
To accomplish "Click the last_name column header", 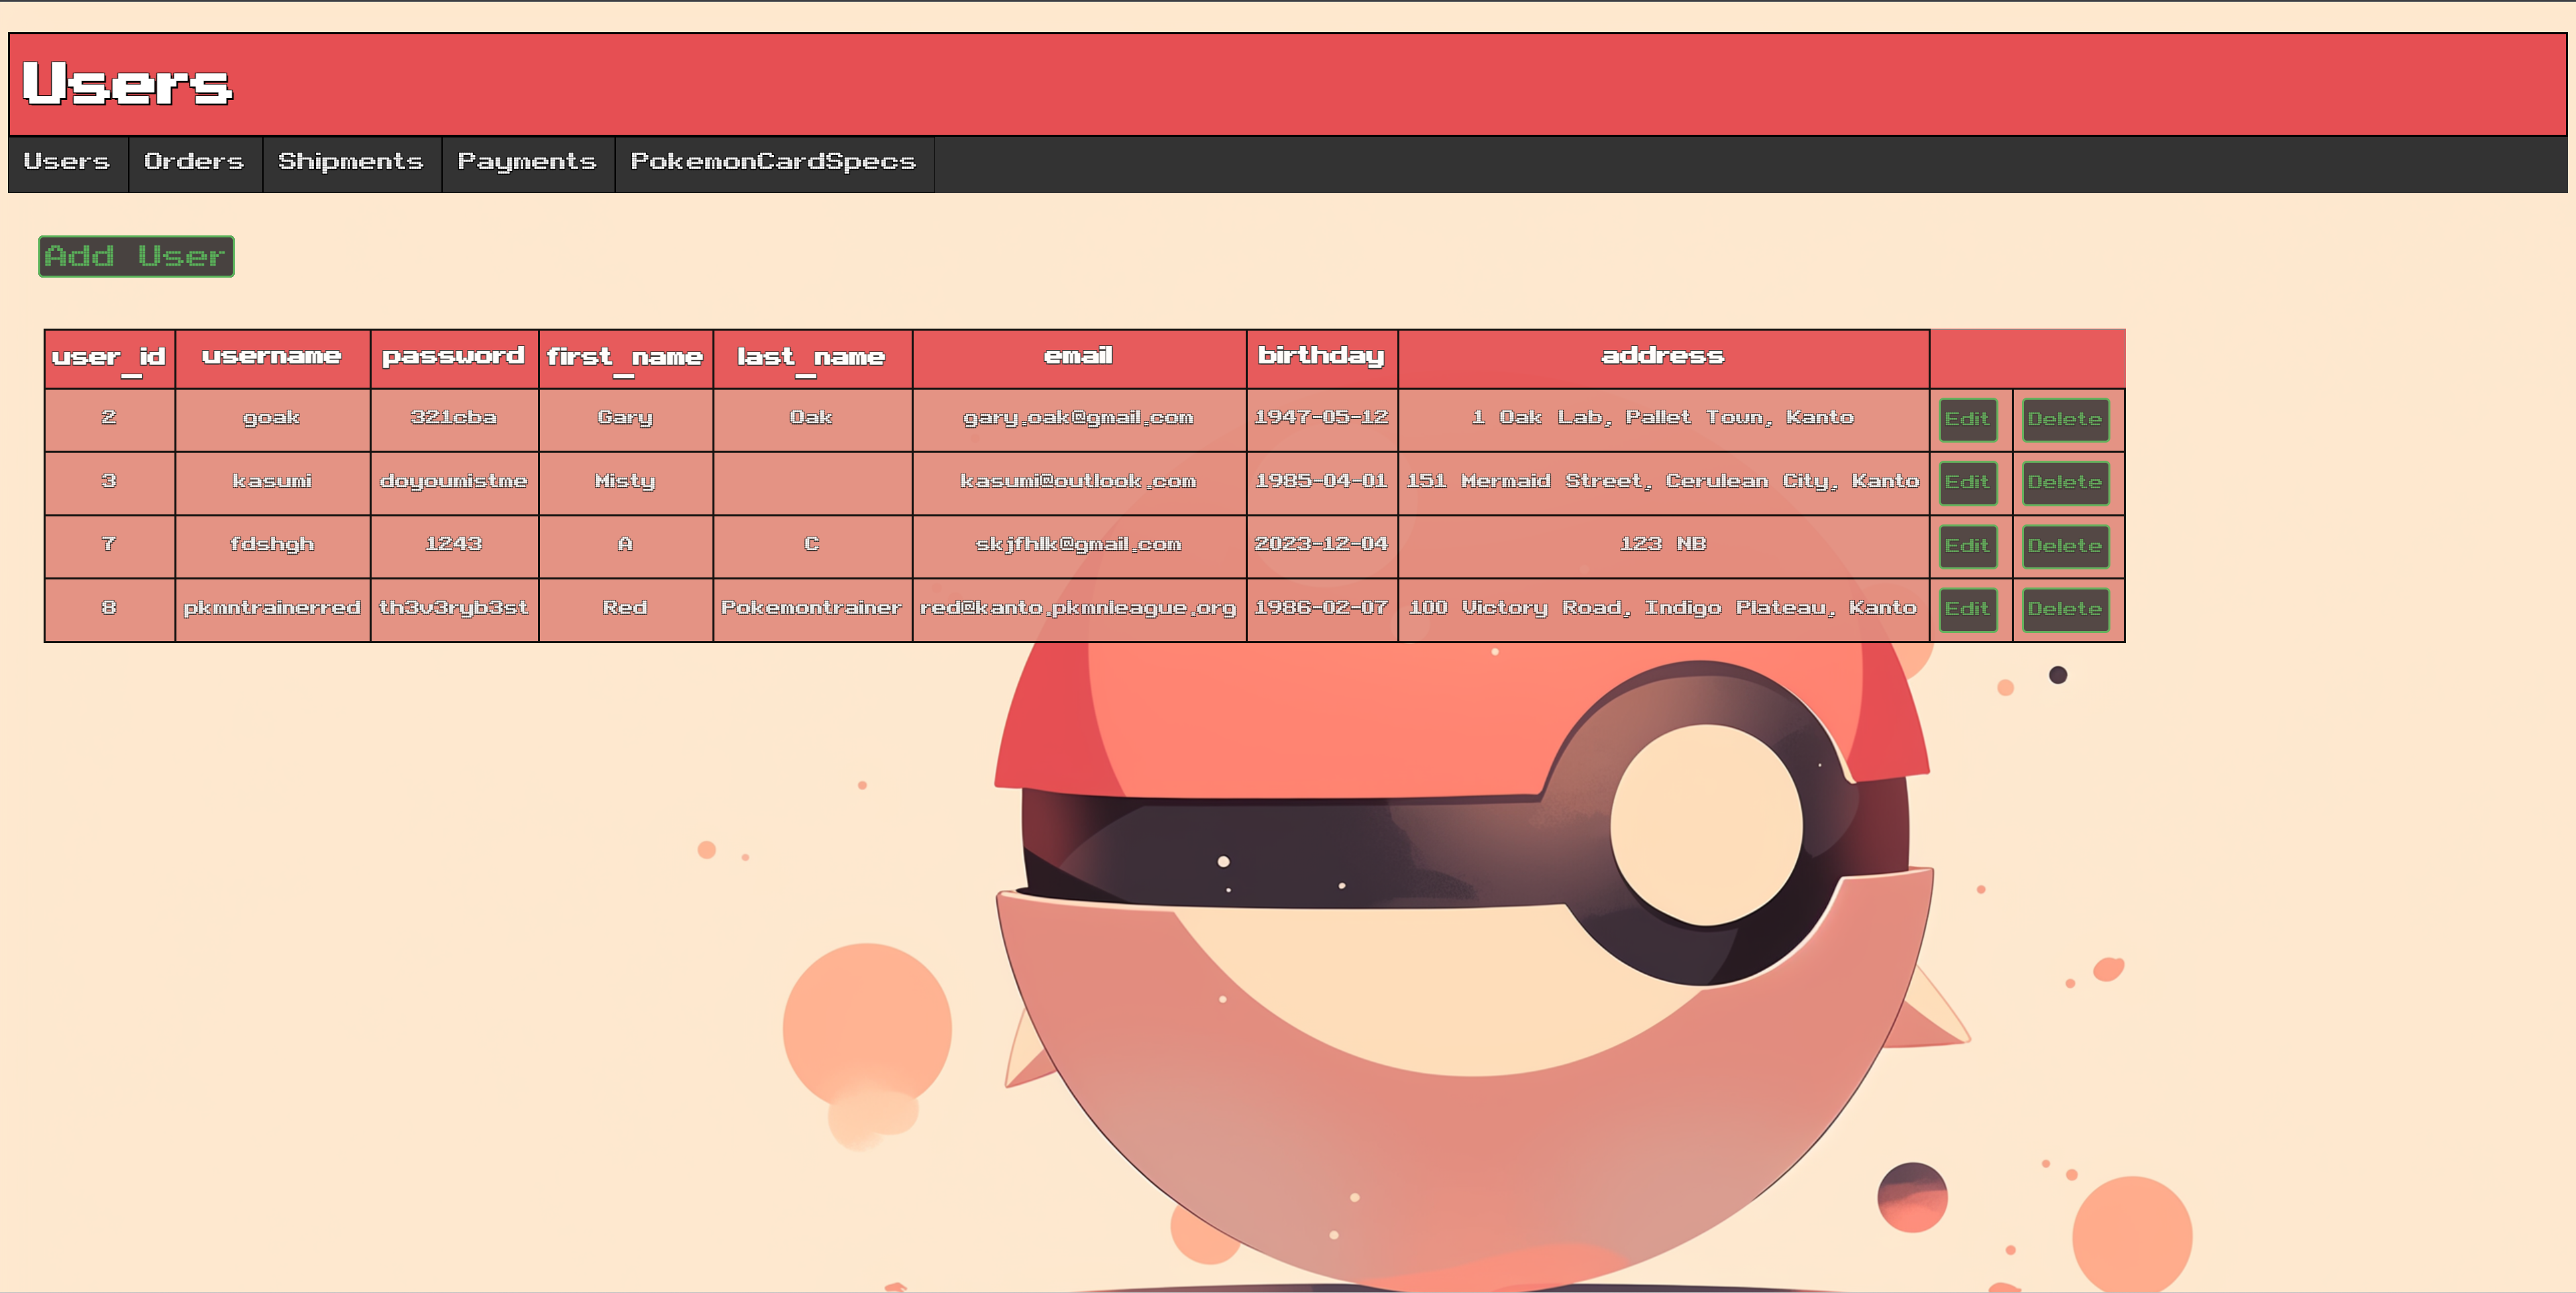I will click(x=812, y=358).
